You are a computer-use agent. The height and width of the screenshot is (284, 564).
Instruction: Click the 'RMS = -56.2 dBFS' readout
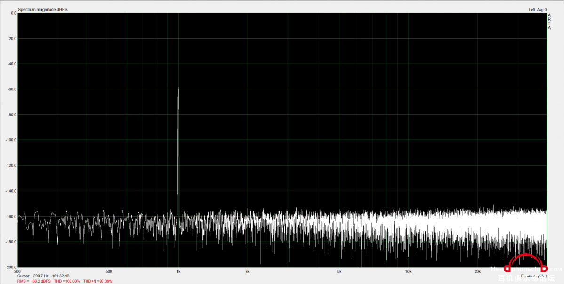tap(34, 280)
